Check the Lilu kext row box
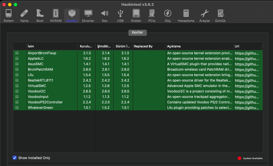This screenshot has width=273, height=166. point(17,75)
